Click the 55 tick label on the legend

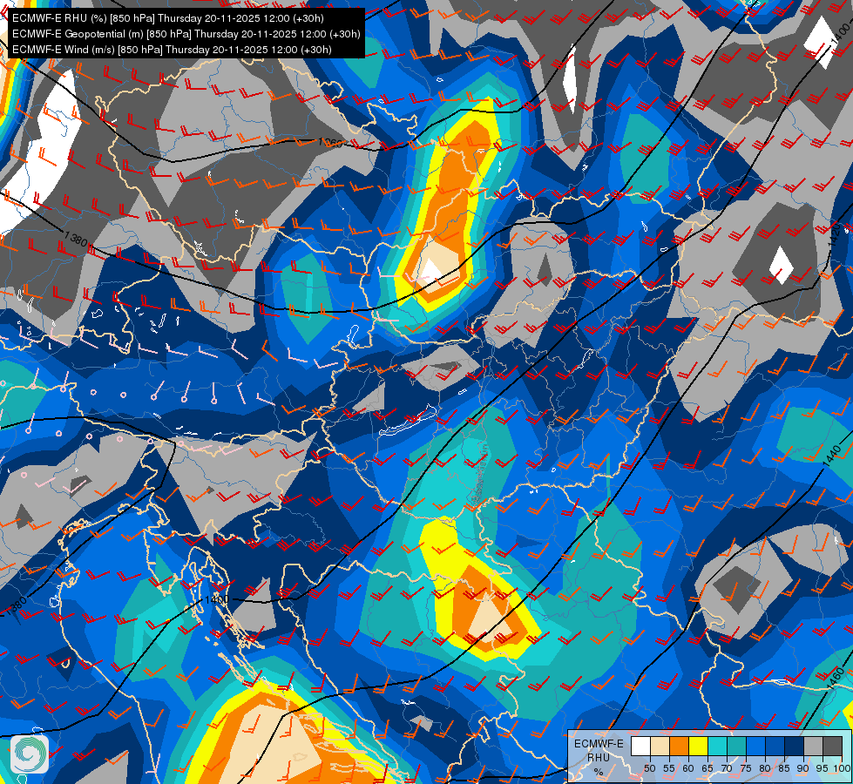point(669,768)
